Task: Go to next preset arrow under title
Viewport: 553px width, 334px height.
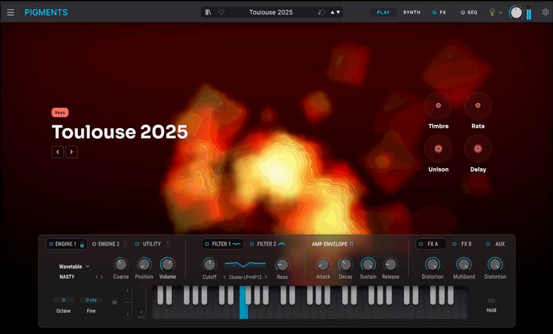Action: point(71,152)
